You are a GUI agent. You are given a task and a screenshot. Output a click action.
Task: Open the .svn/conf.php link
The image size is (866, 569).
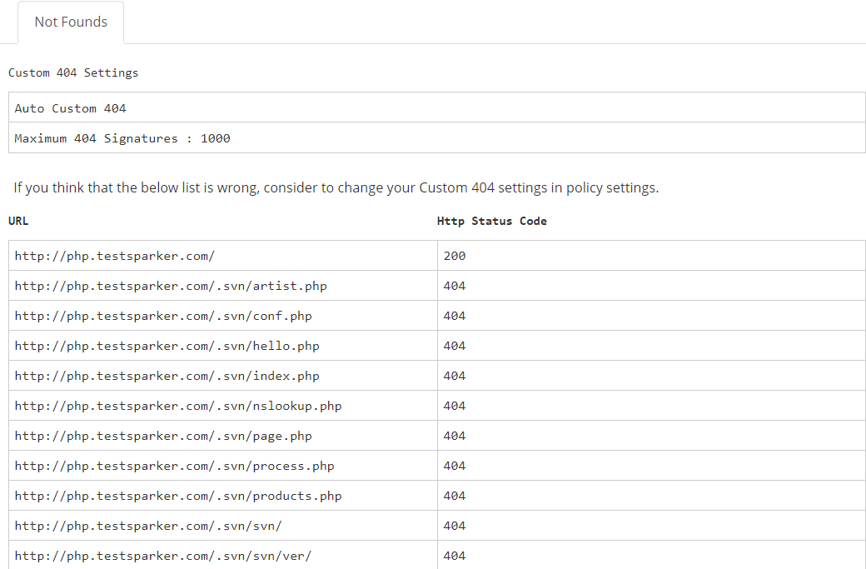tap(162, 315)
